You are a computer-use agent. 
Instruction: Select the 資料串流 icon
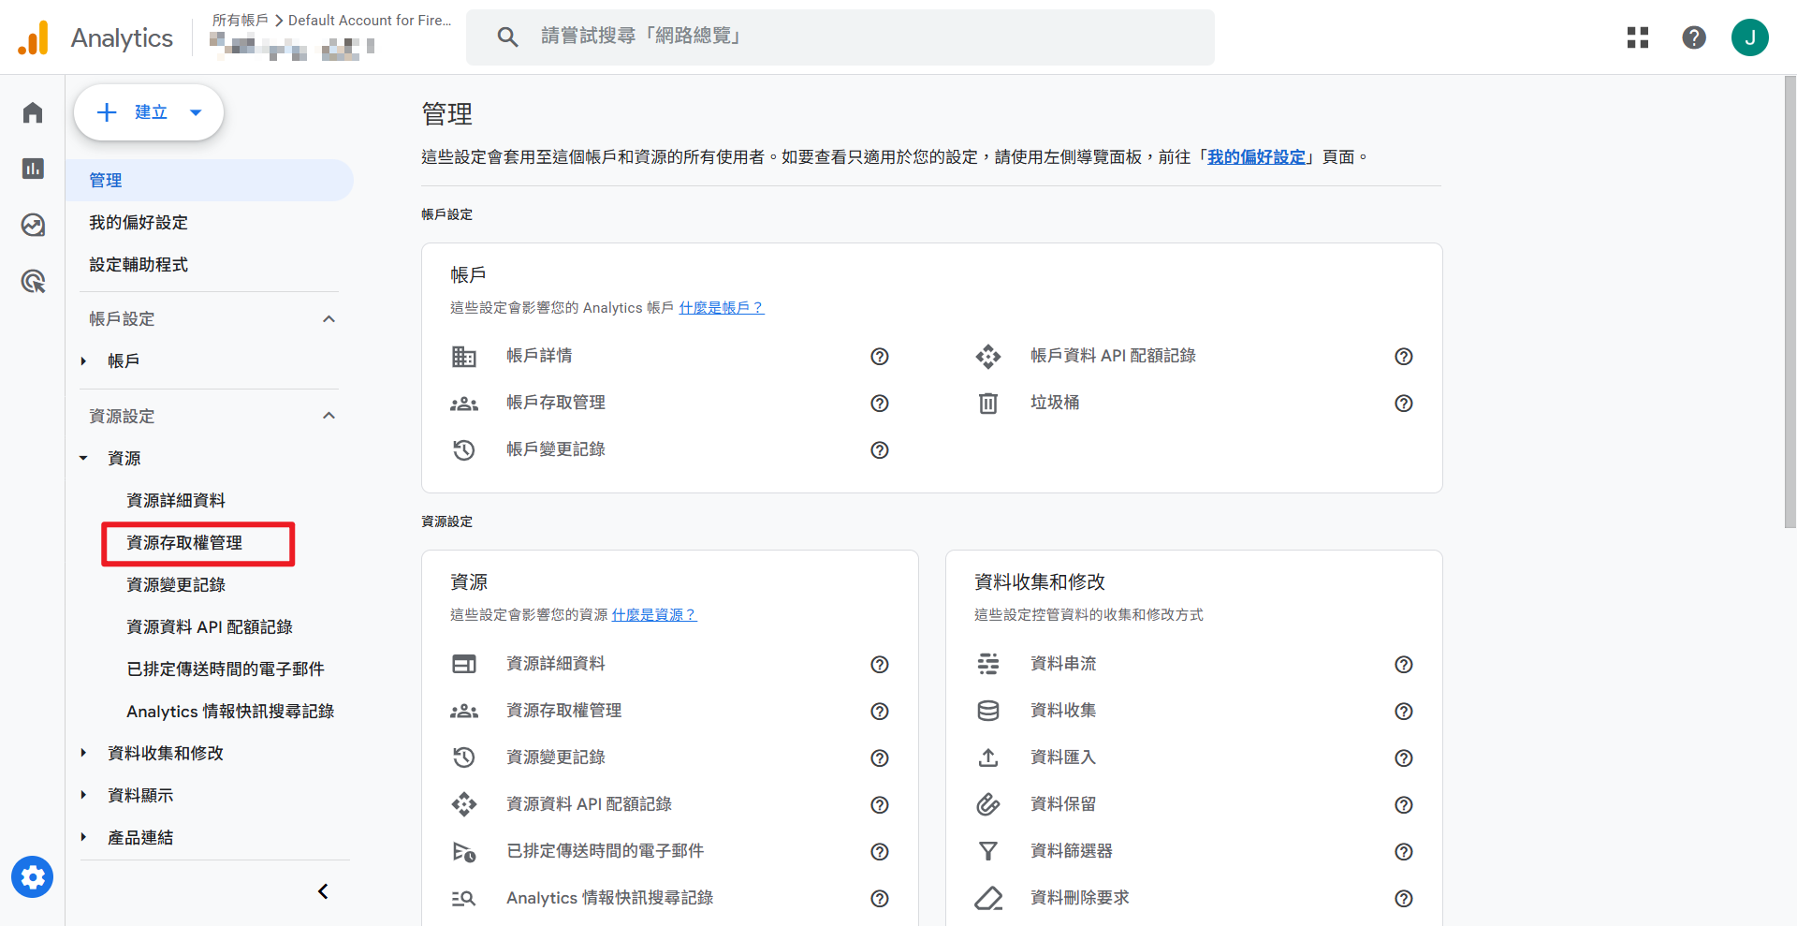click(987, 664)
